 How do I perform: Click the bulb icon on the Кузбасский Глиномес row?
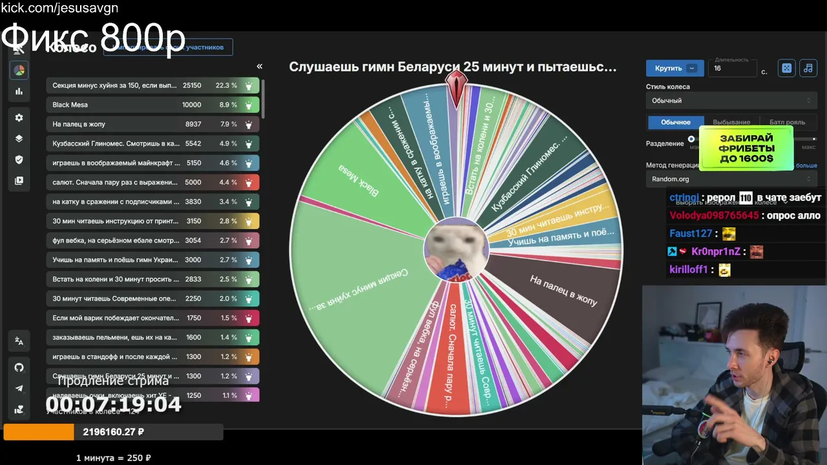[249, 143]
